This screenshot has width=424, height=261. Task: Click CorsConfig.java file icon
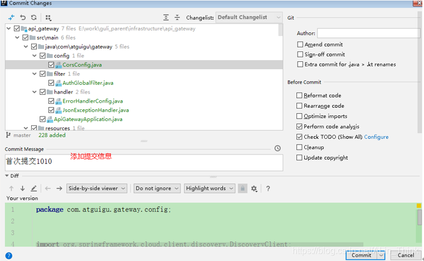59,65
